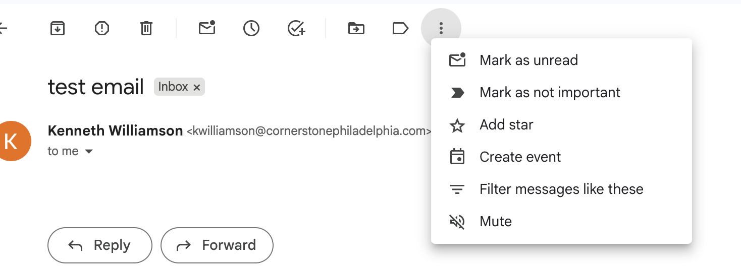The width and height of the screenshot is (741, 273).
Task: Choose Create event from menu
Action: pos(520,157)
